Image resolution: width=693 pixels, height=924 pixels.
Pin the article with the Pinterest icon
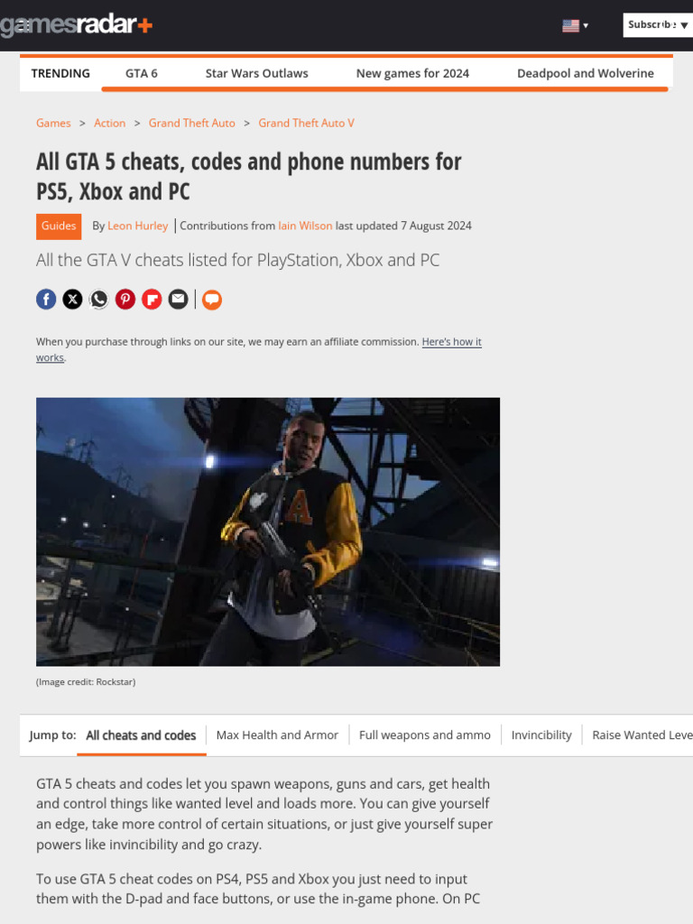click(125, 300)
